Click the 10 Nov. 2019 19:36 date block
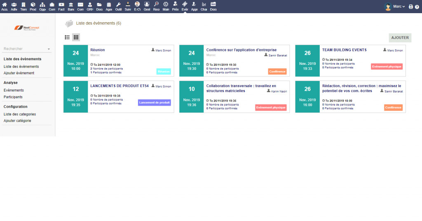The height and width of the screenshot is (221, 422). (192, 97)
